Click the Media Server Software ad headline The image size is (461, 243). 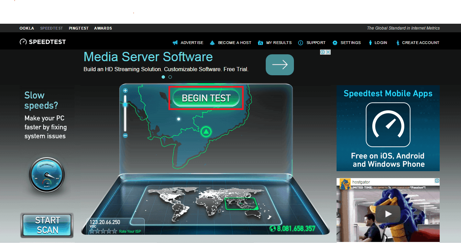coord(148,57)
